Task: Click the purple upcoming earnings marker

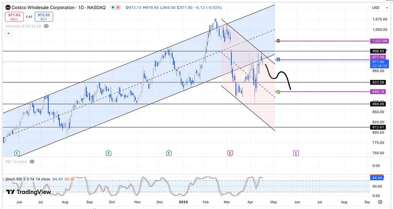Action: pos(296,153)
